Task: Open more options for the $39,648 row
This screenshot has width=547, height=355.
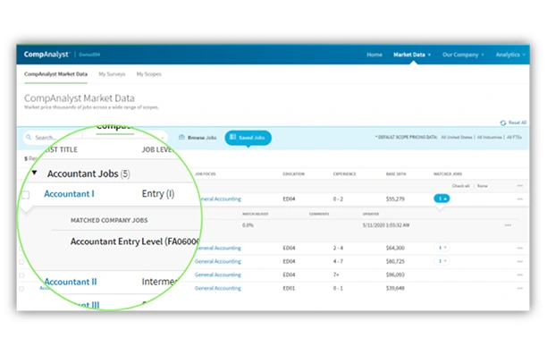Action: (x=520, y=288)
